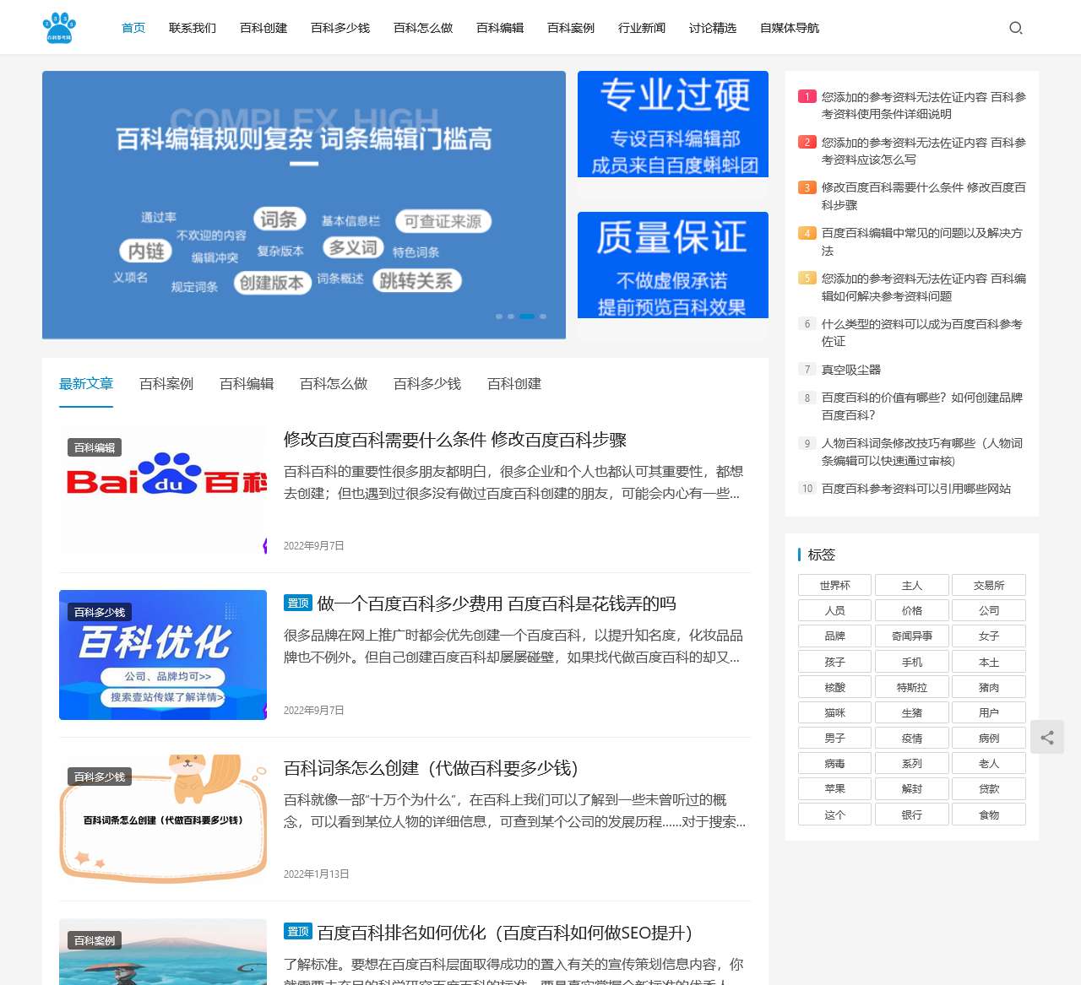Switch to the 百科创建 content tab
This screenshot has height=985, width=1081.
click(514, 384)
